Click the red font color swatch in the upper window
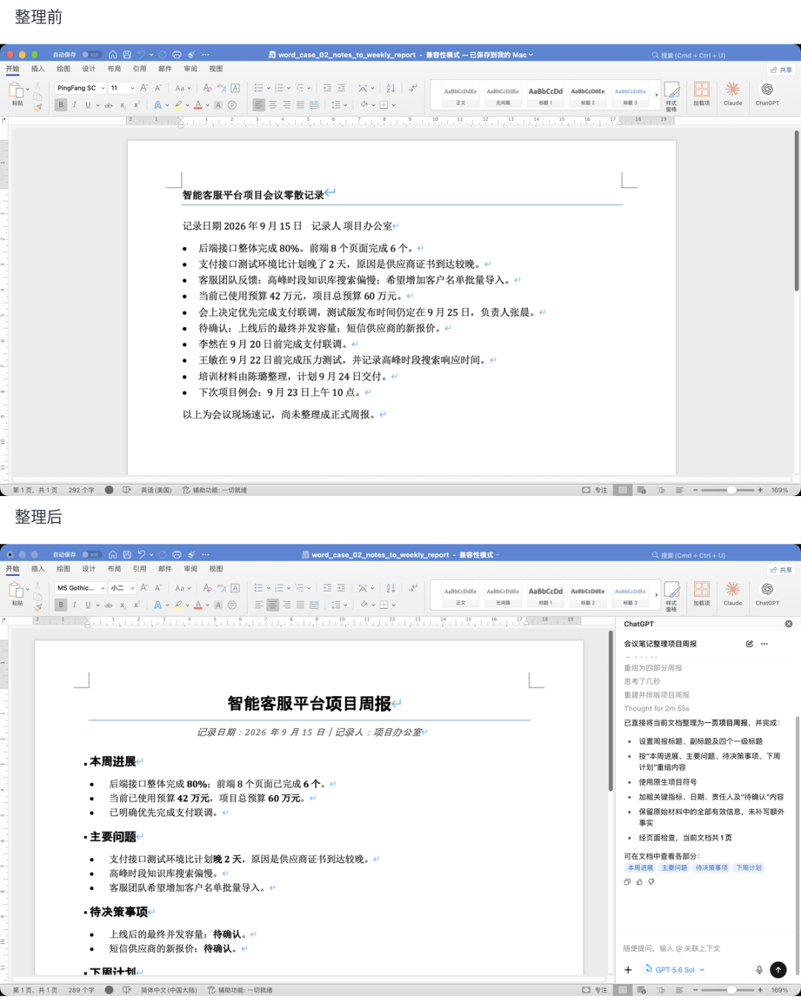Screen dimensions: 801x1004 point(197,105)
